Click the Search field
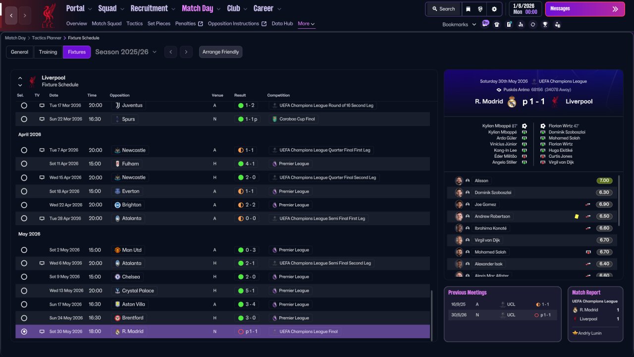 pyautogui.click(x=443, y=9)
